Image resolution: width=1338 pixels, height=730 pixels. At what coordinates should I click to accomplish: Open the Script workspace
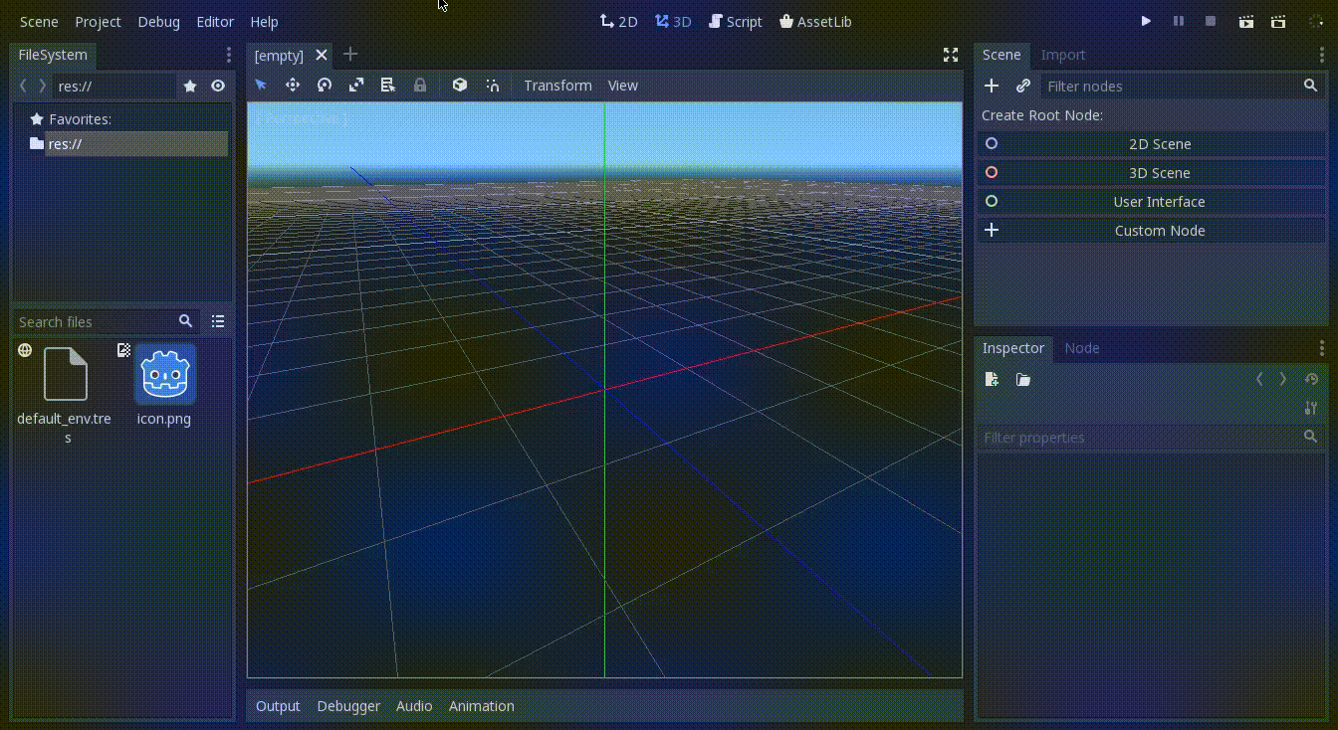(x=735, y=21)
